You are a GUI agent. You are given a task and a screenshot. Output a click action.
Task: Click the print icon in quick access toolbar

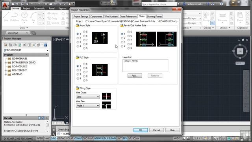tap(46, 4)
